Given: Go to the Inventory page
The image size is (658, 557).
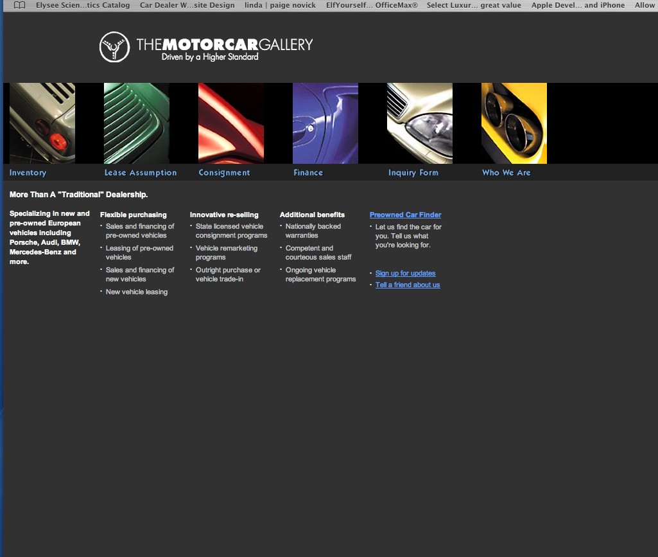Looking at the screenshot, I should point(28,173).
